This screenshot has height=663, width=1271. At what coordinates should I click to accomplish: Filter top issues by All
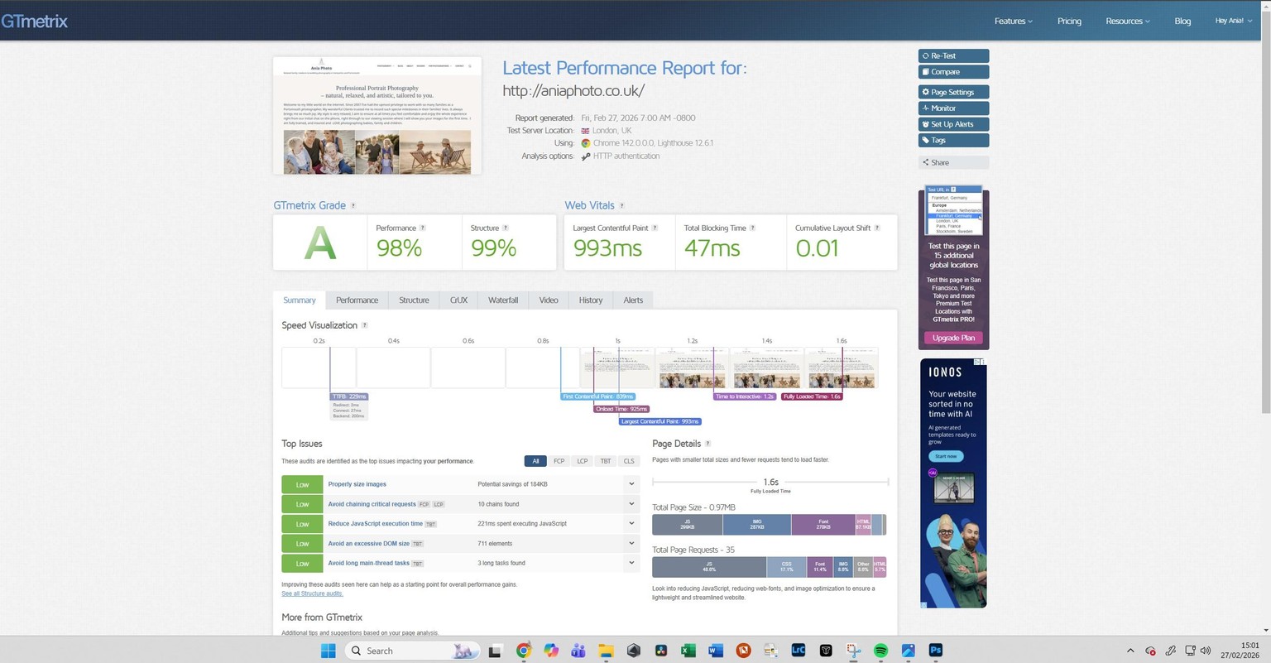535,461
